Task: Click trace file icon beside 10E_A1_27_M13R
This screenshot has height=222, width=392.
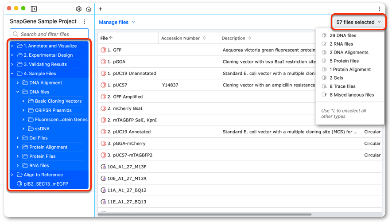Action: (103, 179)
